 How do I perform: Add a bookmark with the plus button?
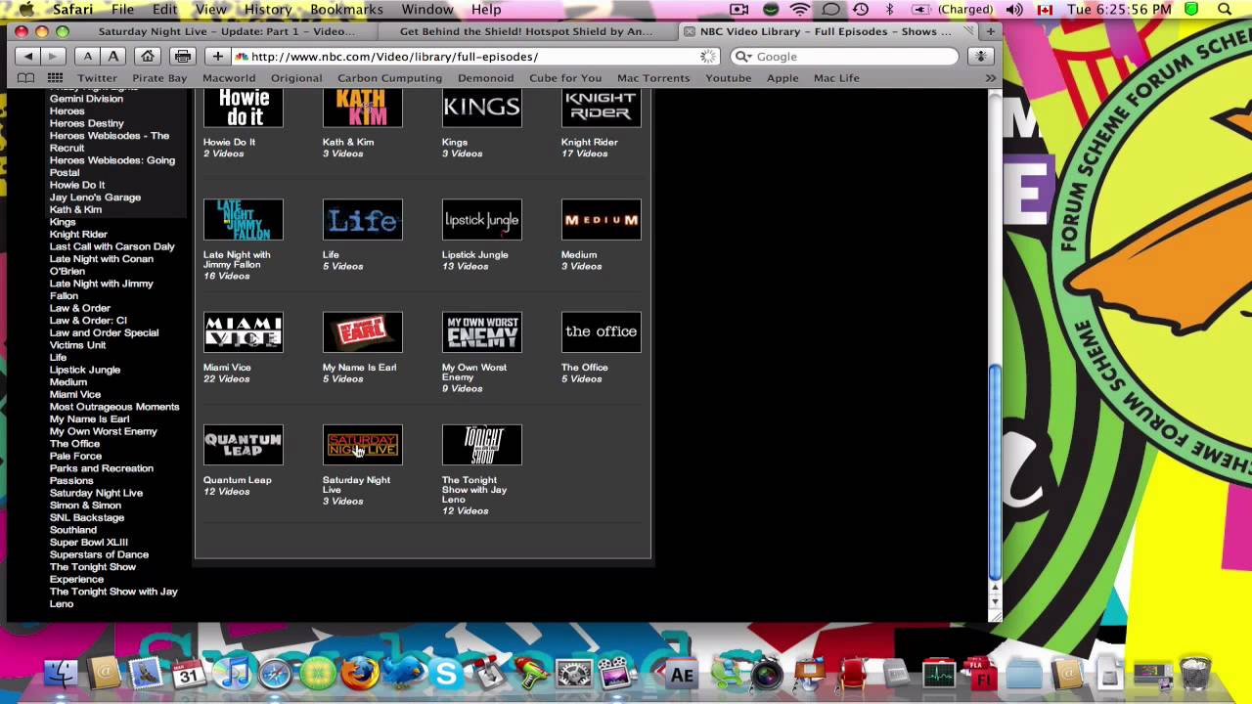pyautogui.click(x=217, y=57)
